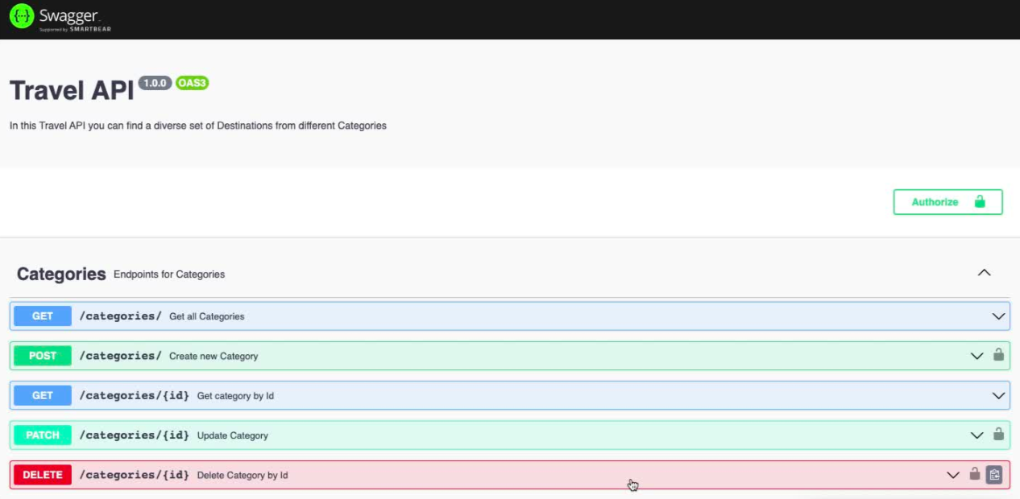Open the Authorize dialog
The height and width of the screenshot is (499, 1020).
click(947, 202)
